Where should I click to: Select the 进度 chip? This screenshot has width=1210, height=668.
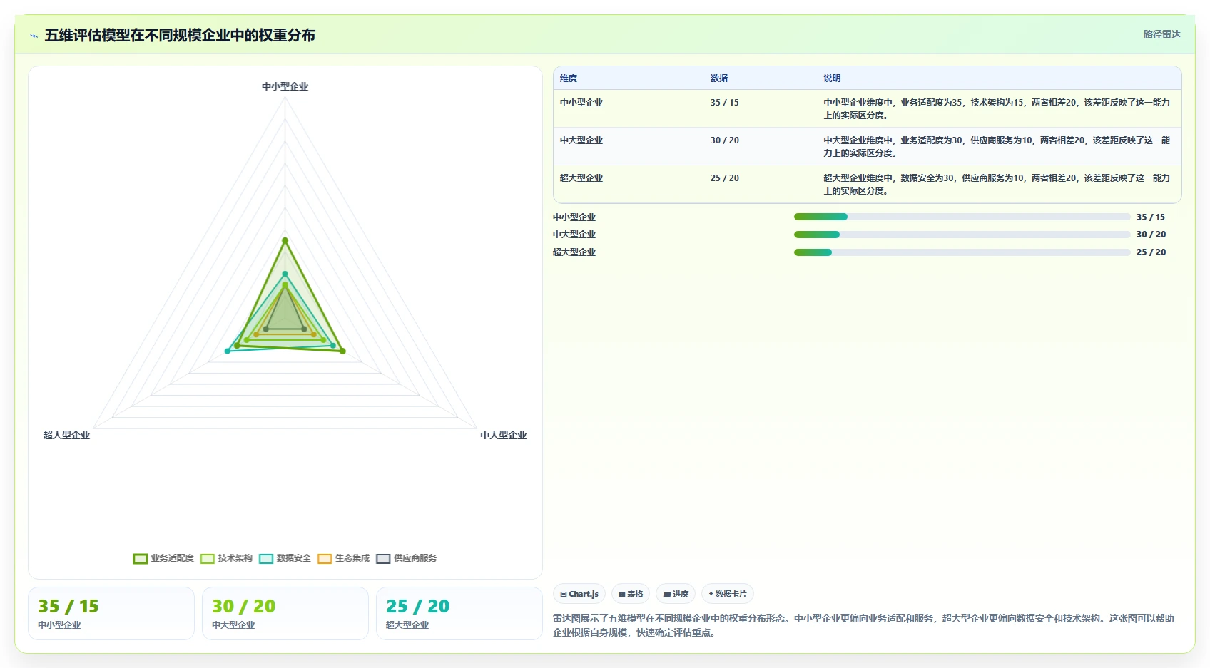pos(676,594)
